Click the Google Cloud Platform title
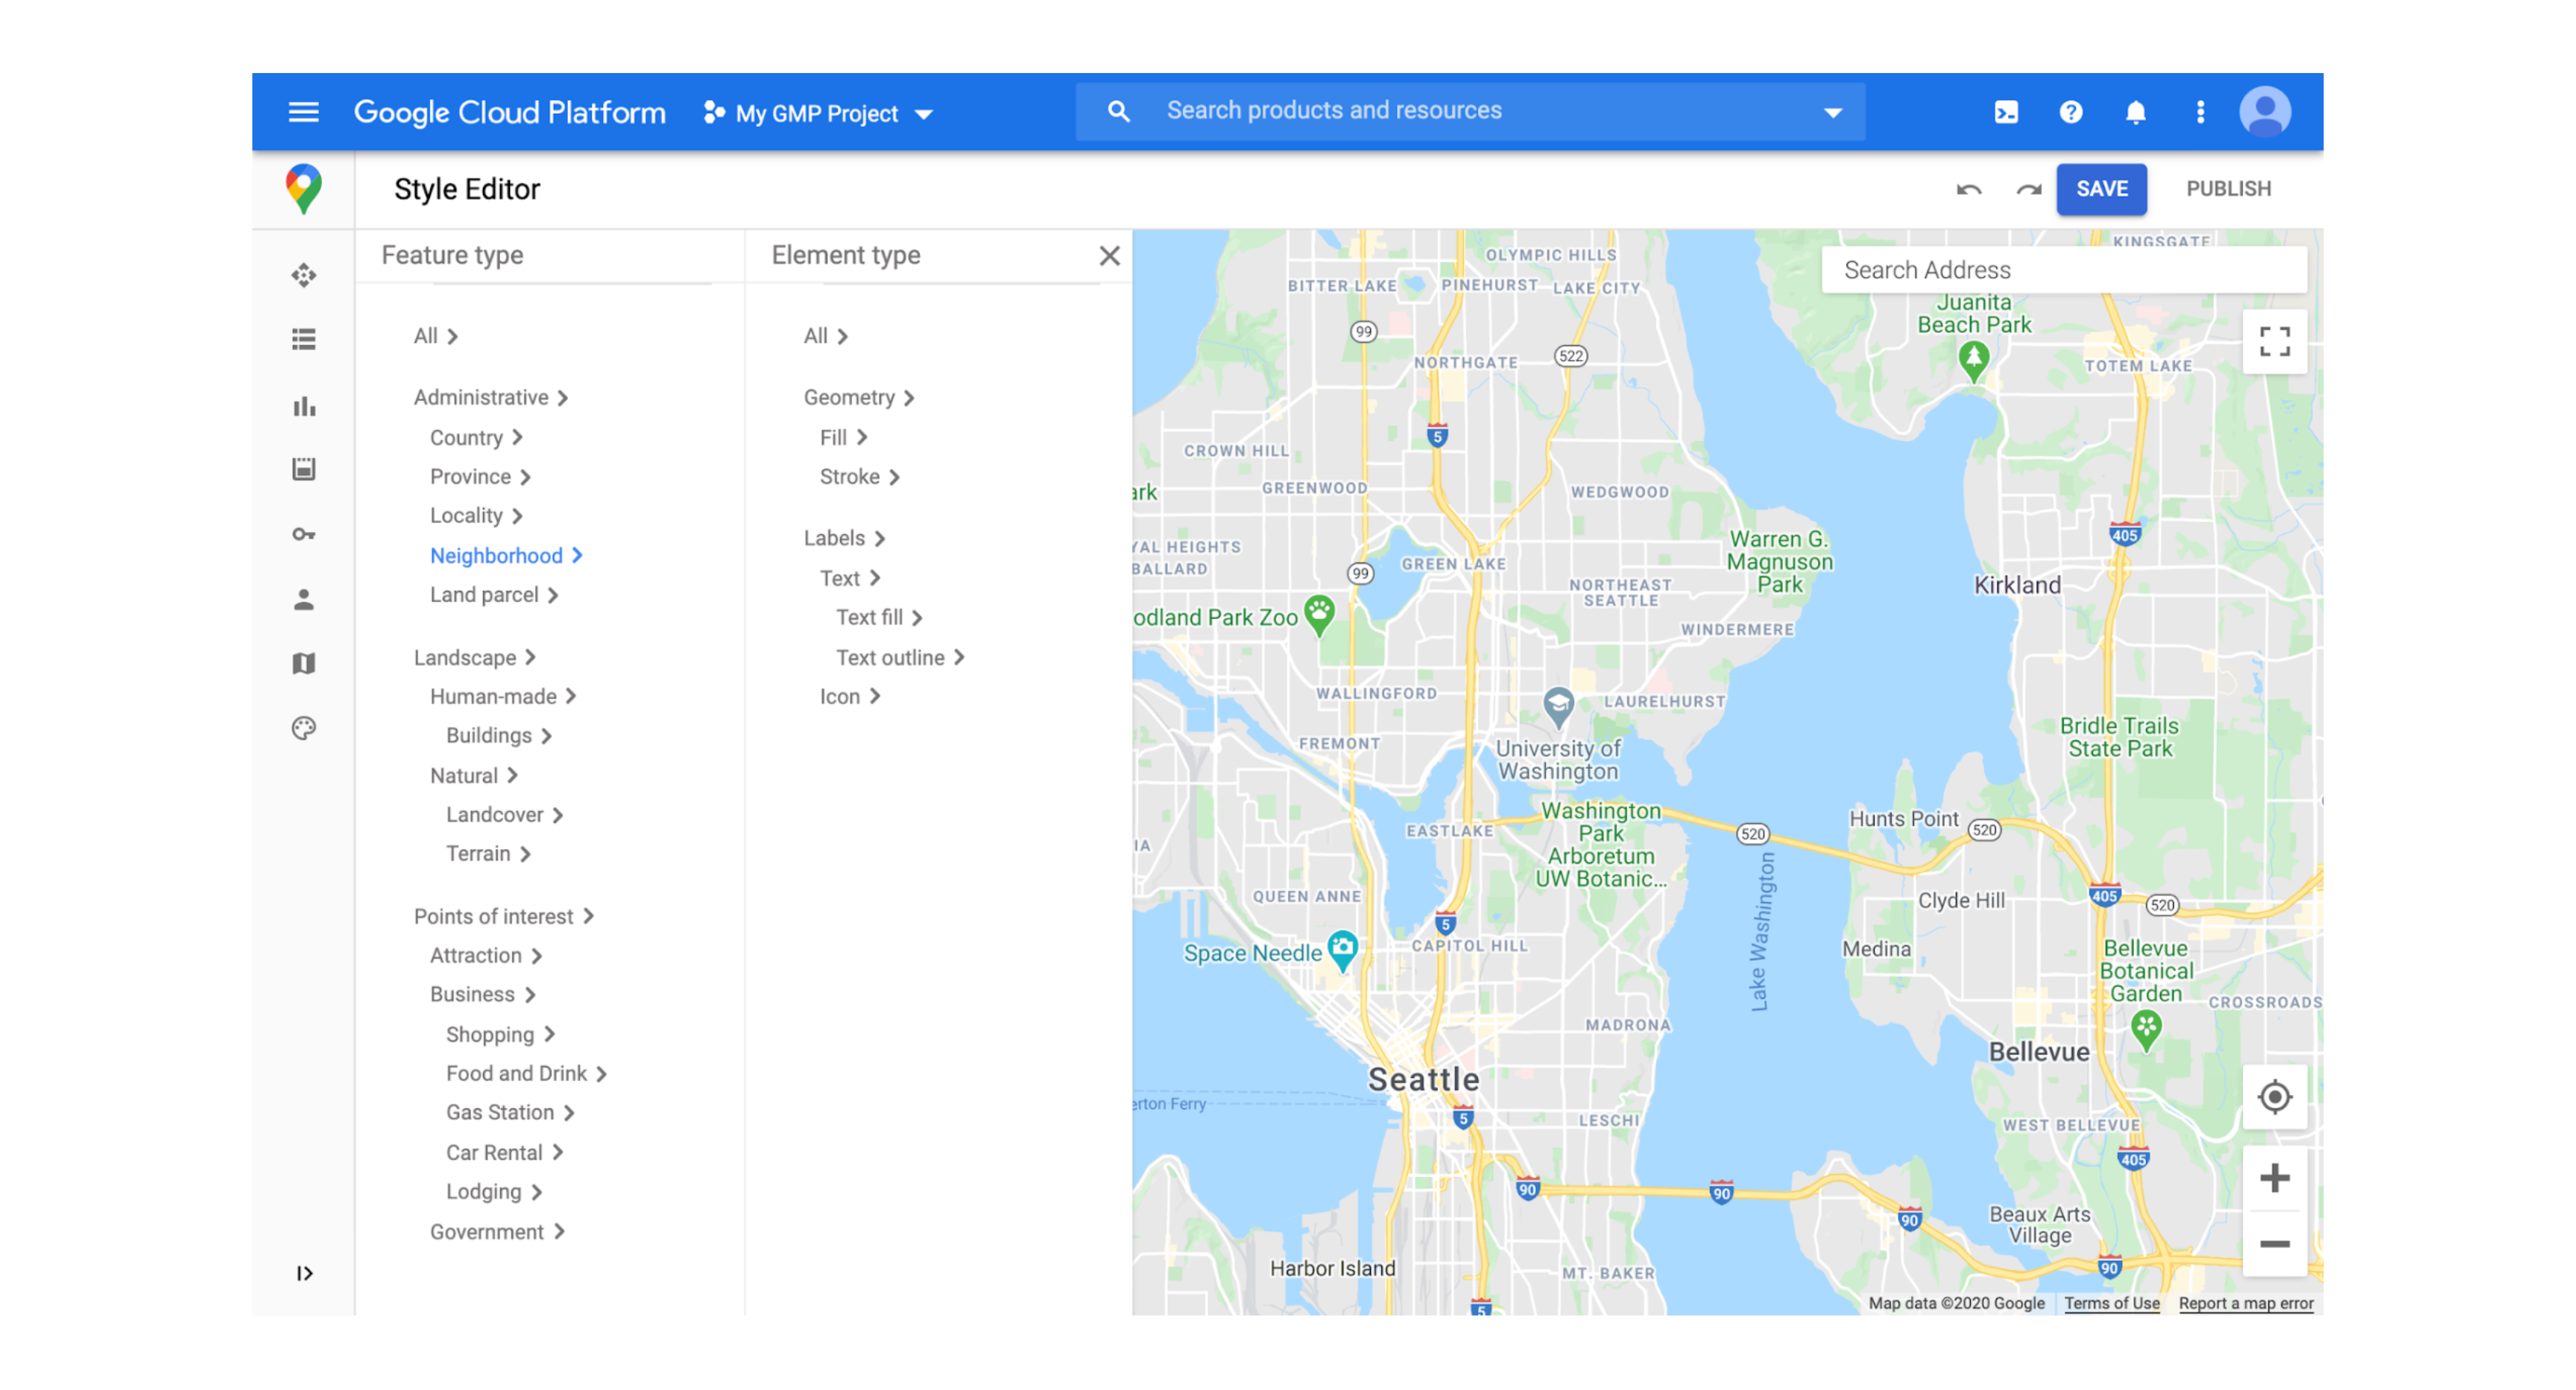The height and width of the screenshot is (1390, 2576). pos(510,112)
